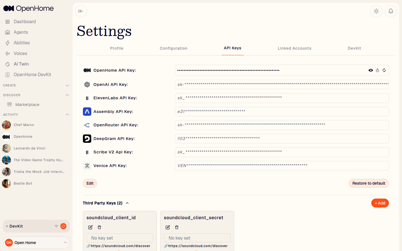The width and height of the screenshot is (402, 251).
Task: Open Marketplace under Discover
Action: click(27, 105)
